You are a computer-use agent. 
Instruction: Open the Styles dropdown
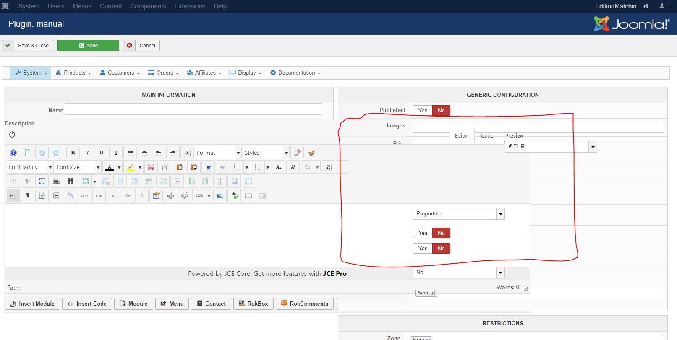coord(266,153)
